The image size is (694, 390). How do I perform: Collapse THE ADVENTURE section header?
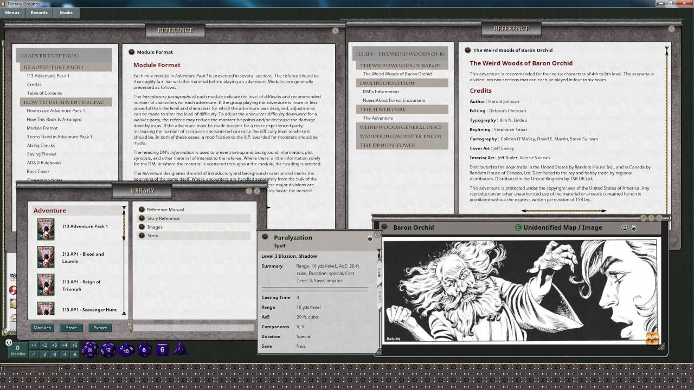click(402, 109)
